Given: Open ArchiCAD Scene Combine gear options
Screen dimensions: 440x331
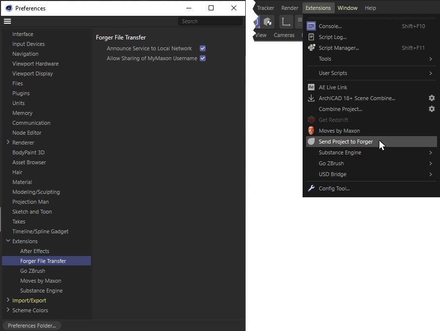Looking at the screenshot, I should click(x=432, y=98).
